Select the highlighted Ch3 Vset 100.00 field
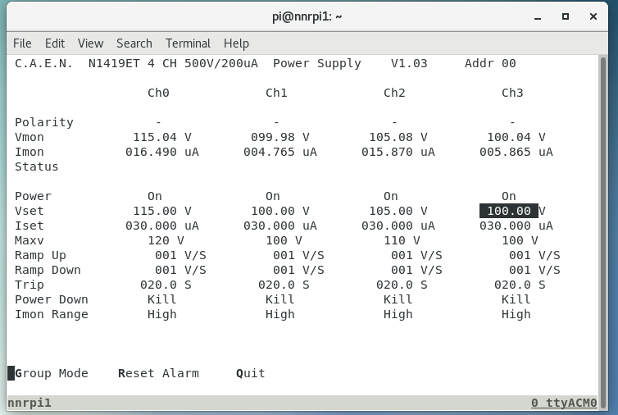 [x=508, y=211]
